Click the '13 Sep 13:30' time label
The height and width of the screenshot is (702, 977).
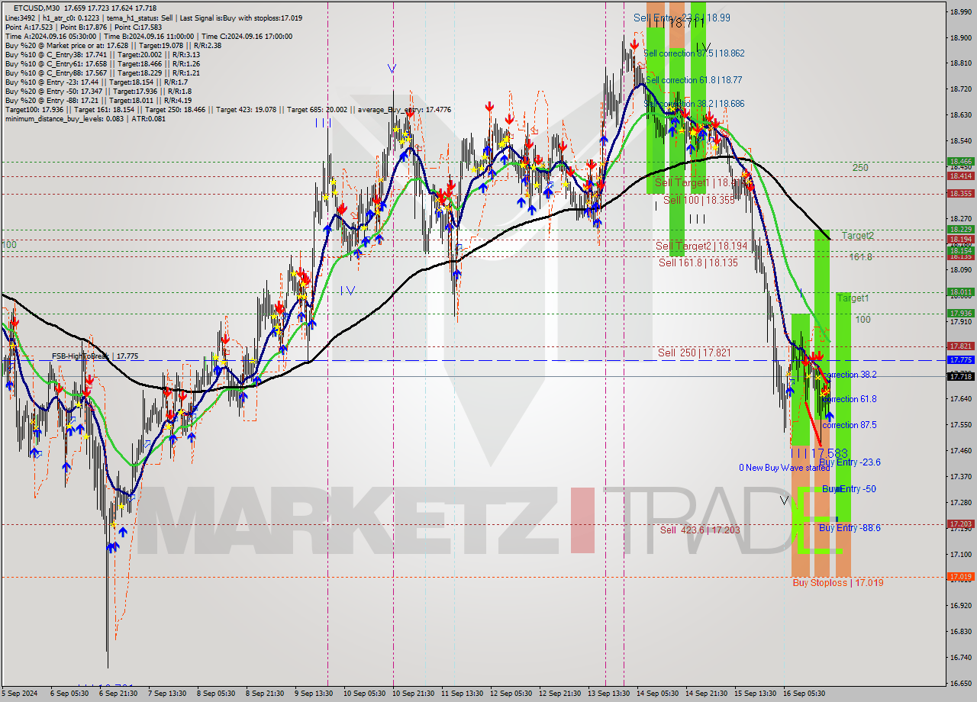tap(610, 694)
